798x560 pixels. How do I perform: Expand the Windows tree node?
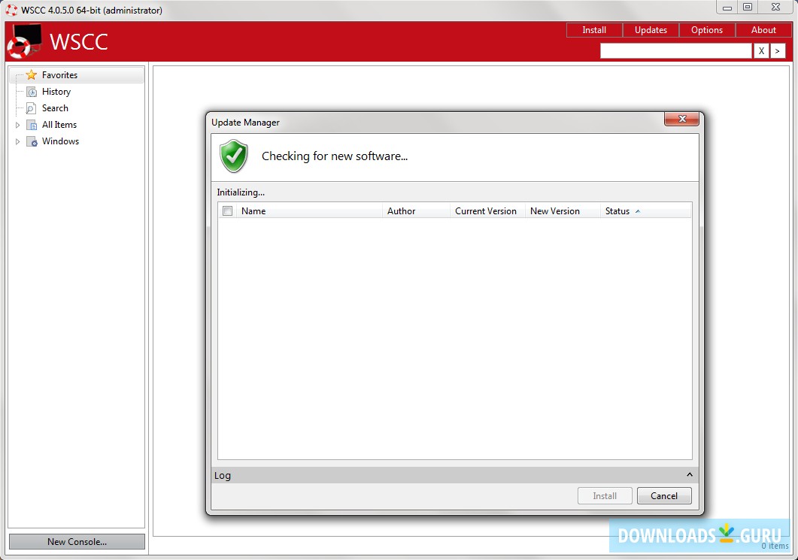point(17,141)
